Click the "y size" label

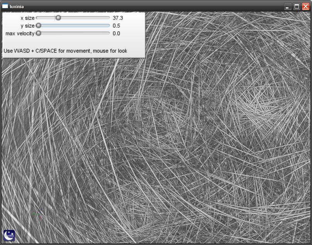(x=27, y=26)
